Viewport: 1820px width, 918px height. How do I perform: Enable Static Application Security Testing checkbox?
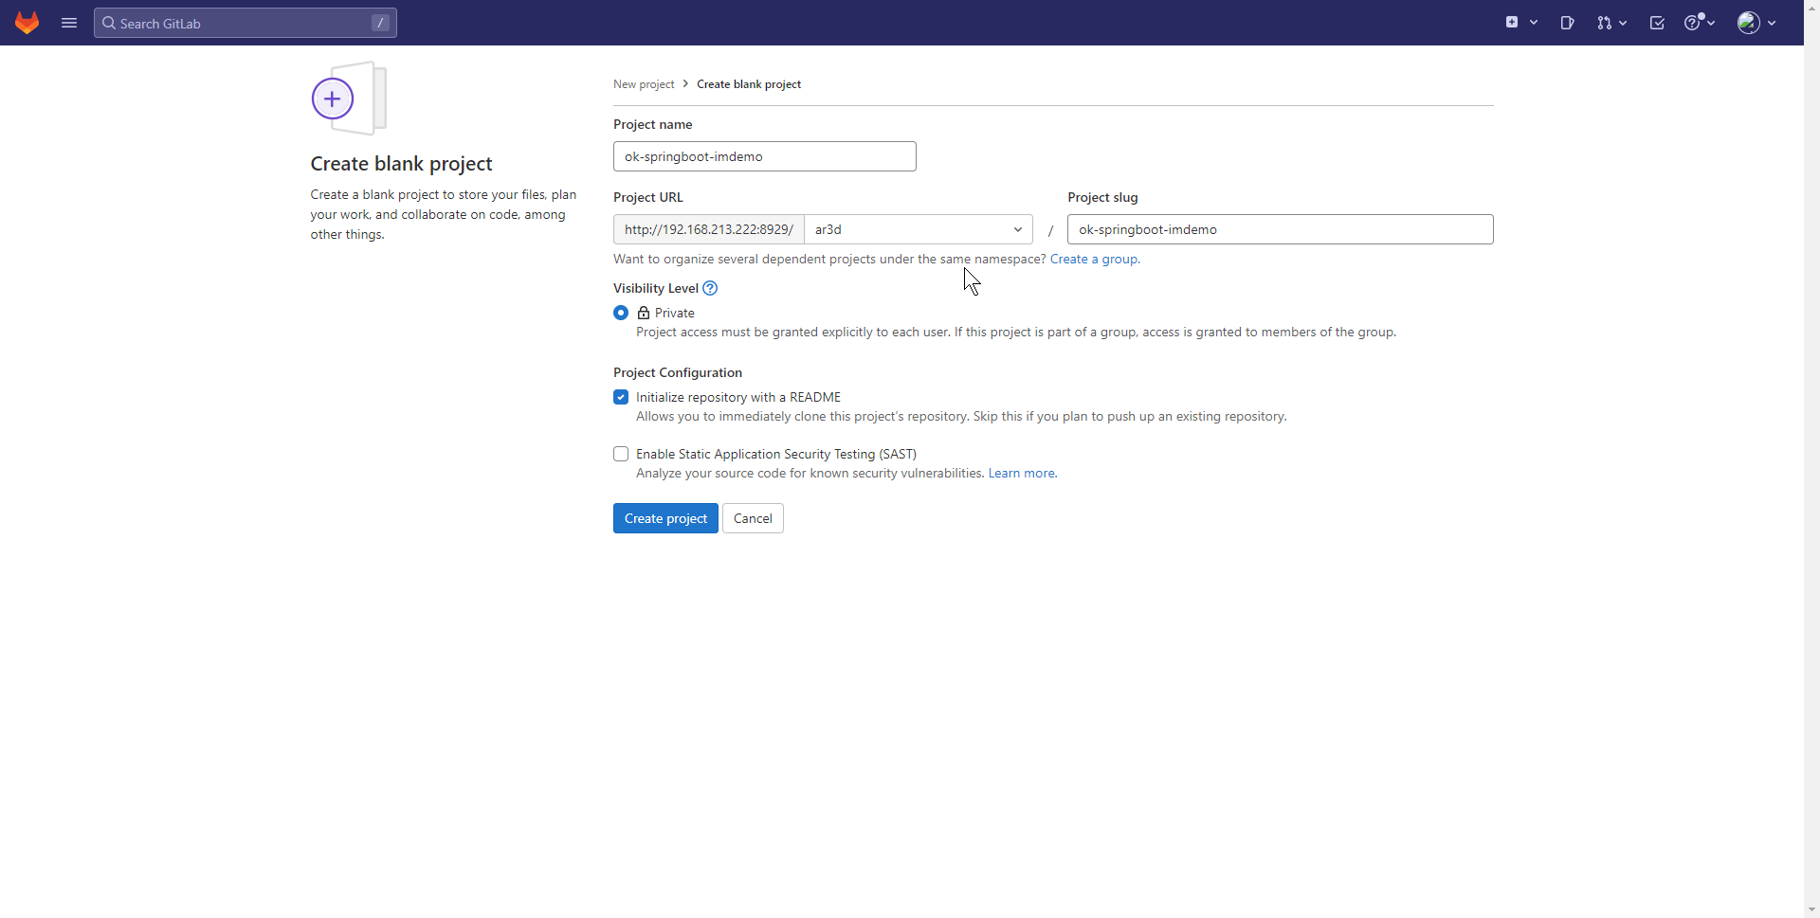click(x=621, y=454)
